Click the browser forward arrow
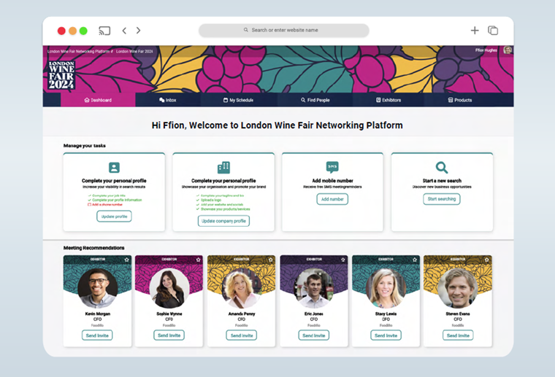 click(x=139, y=31)
